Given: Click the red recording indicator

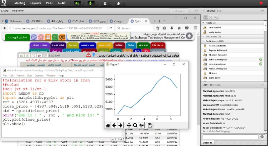Looking at the screenshot, I should pos(261,3).
